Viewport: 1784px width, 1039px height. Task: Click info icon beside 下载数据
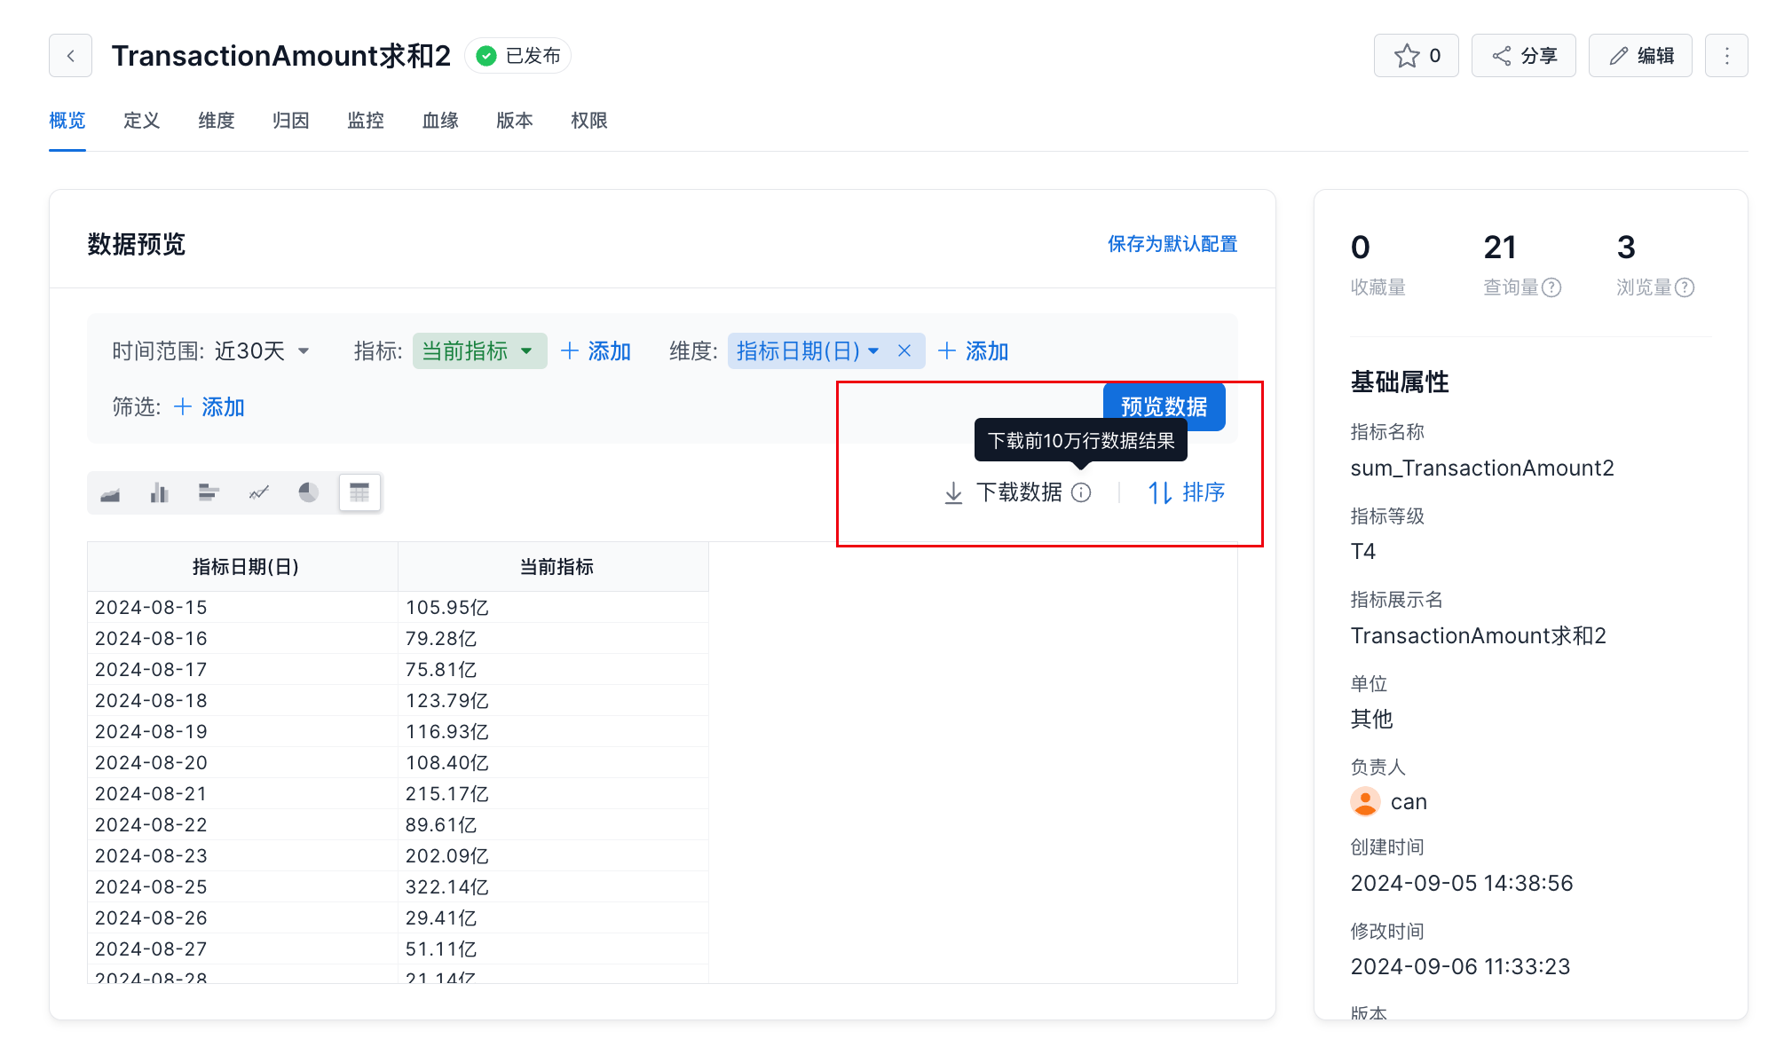(x=1081, y=492)
